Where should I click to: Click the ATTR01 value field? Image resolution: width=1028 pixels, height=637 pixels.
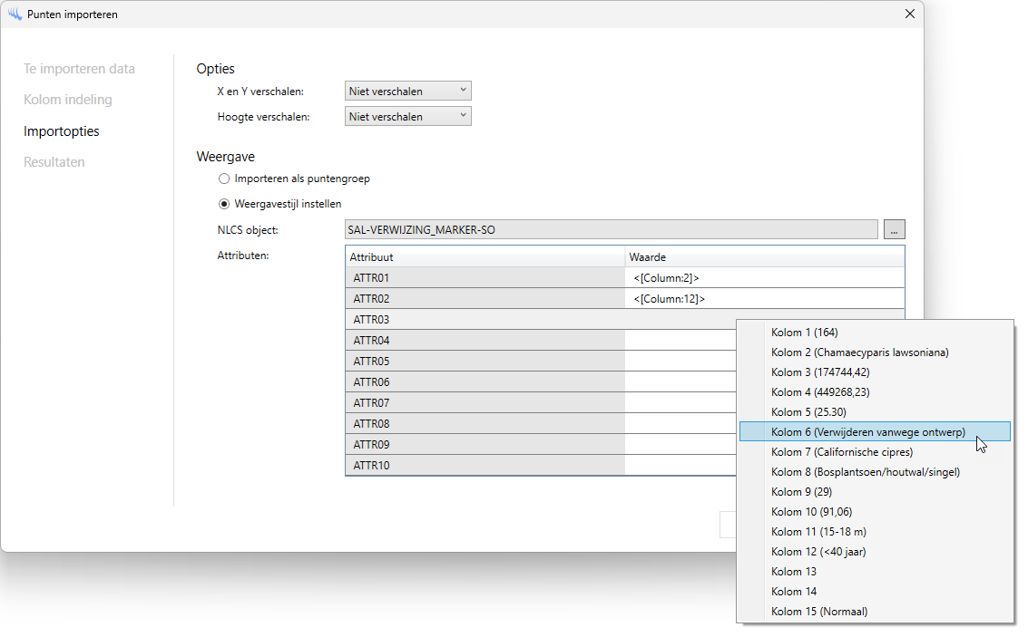click(x=764, y=277)
